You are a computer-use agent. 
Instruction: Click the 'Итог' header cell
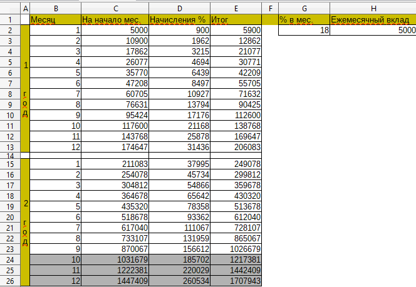coord(236,19)
